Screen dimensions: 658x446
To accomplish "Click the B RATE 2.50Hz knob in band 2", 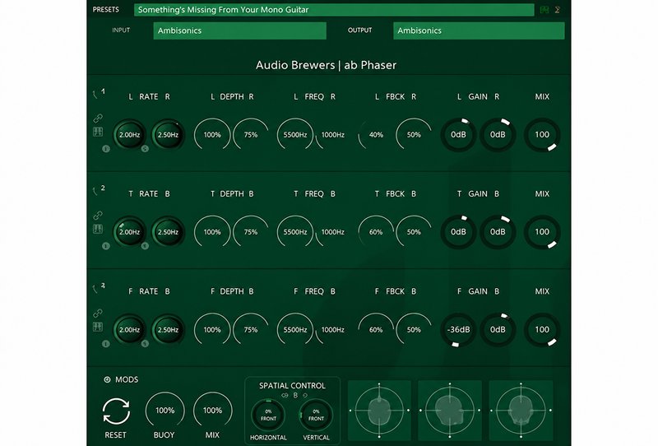I will 168,232.
